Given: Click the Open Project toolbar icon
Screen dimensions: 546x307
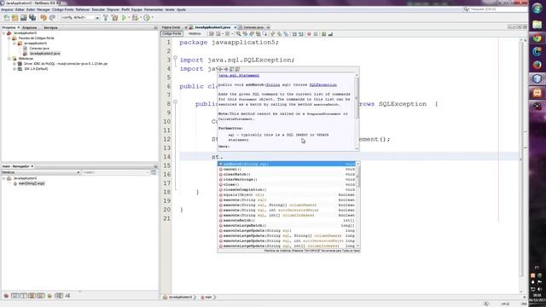Looking at the screenshot, I should [x=24, y=17].
